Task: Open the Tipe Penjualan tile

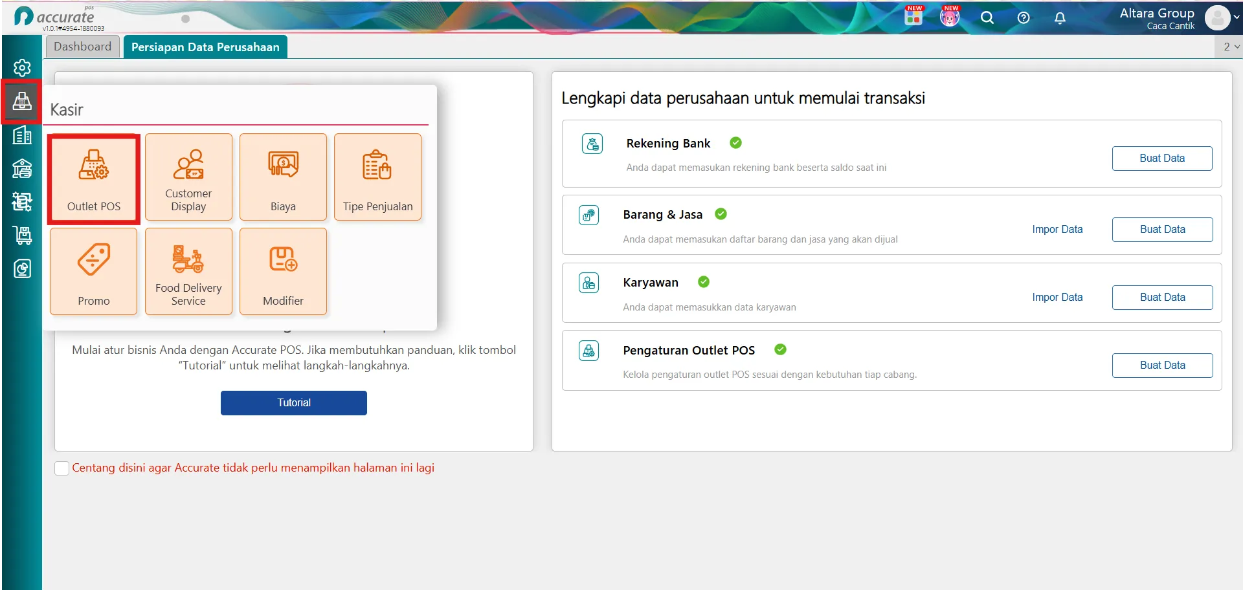Action: click(x=377, y=177)
